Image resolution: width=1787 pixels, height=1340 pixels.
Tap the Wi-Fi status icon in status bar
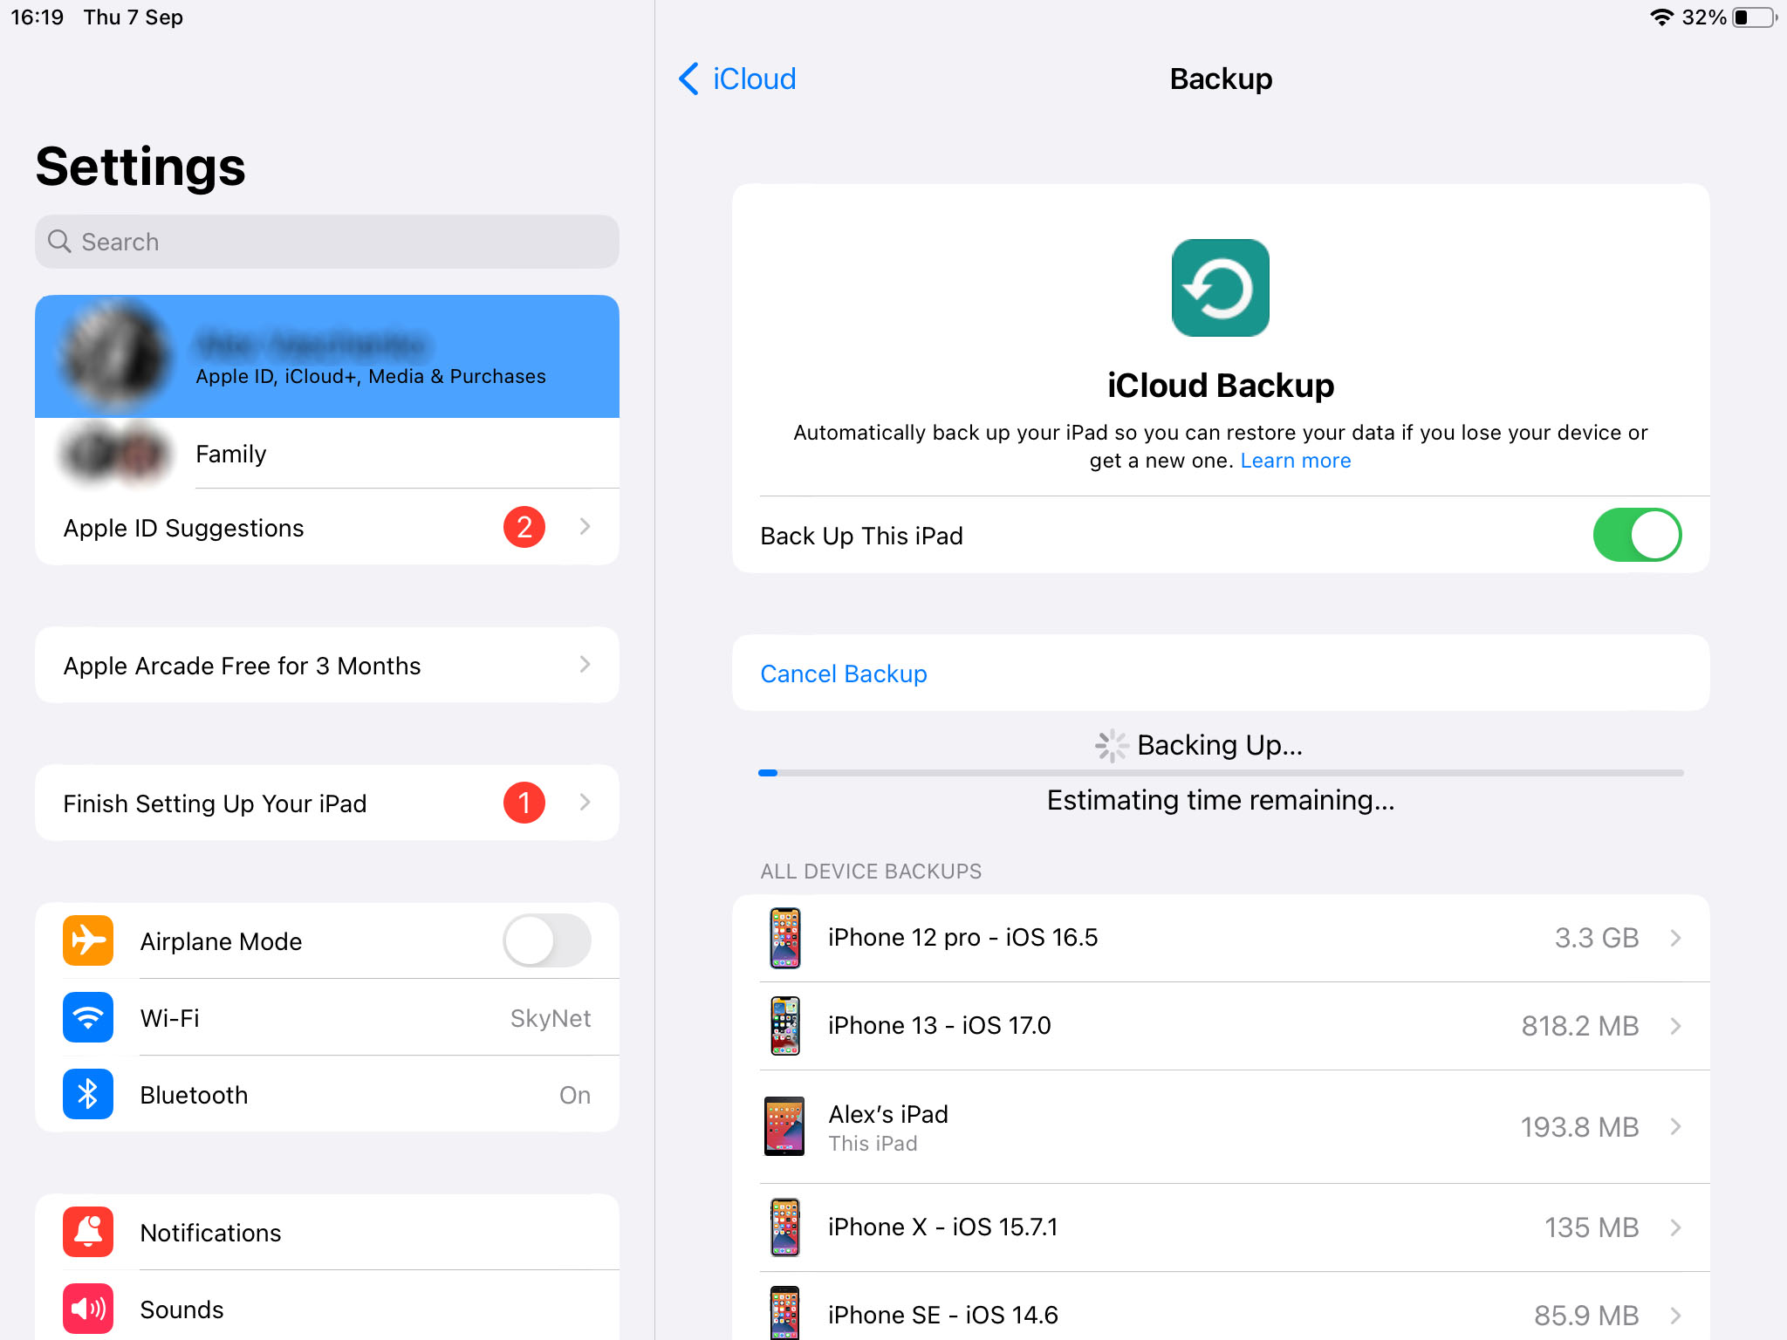coord(1661,17)
